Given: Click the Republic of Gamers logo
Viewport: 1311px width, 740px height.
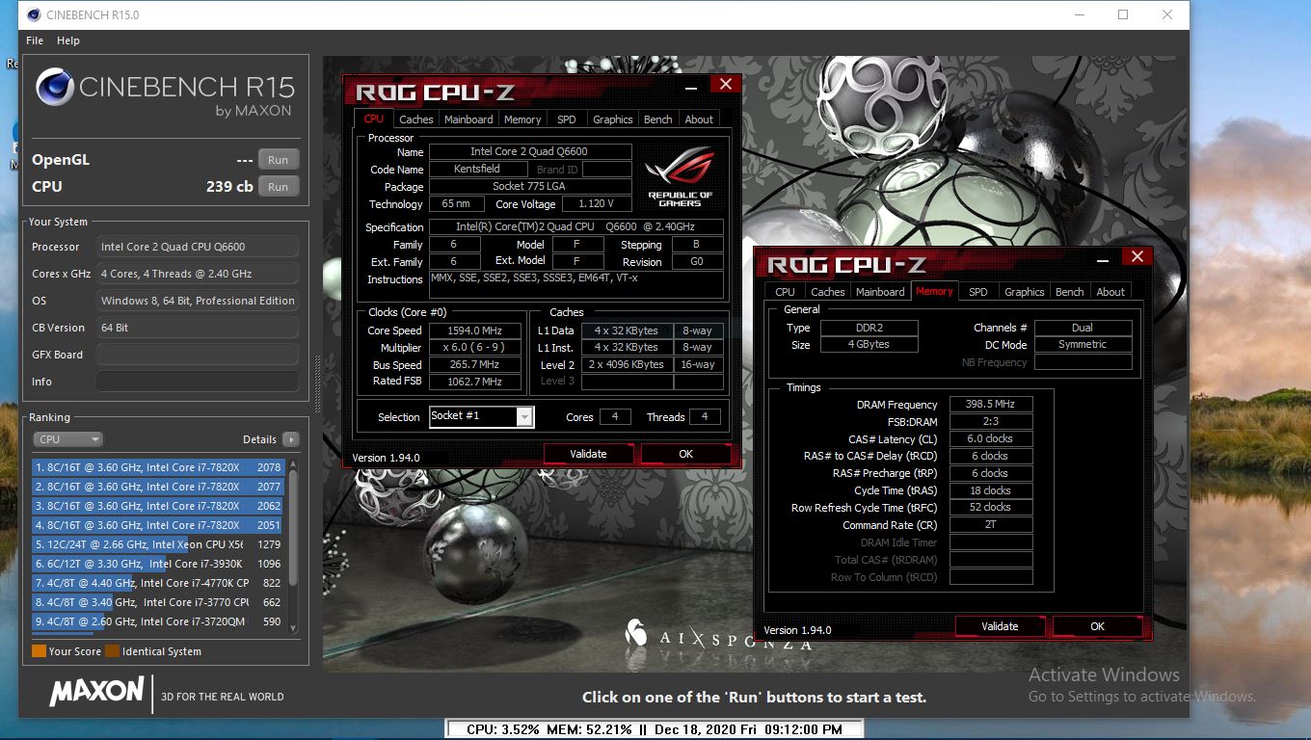Looking at the screenshot, I should coord(681,177).
